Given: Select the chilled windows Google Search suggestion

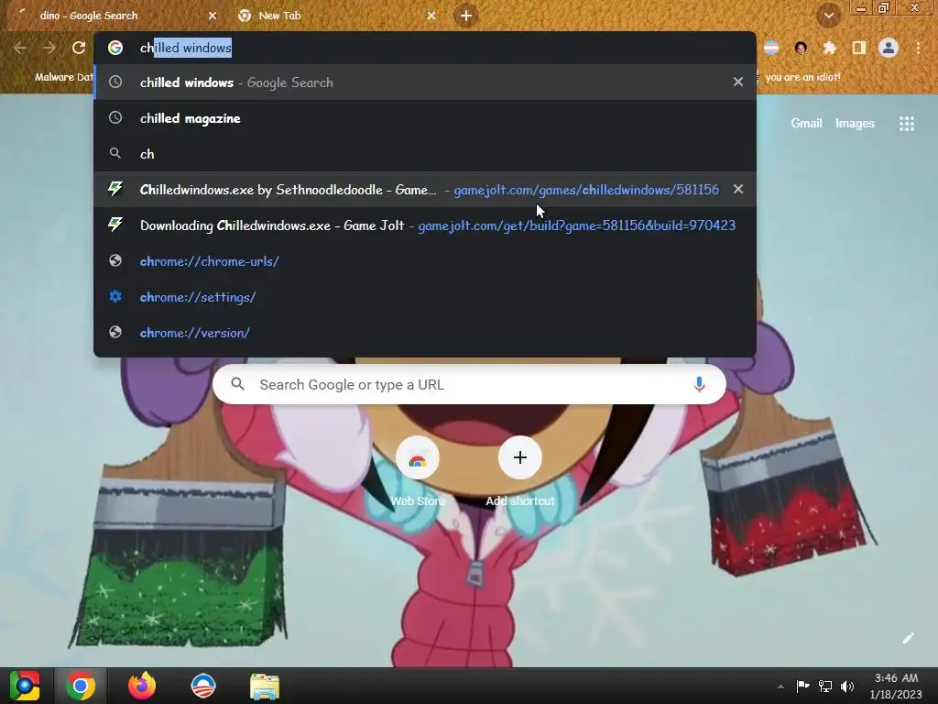Looking at the screenshot, I should coord(425,82).
